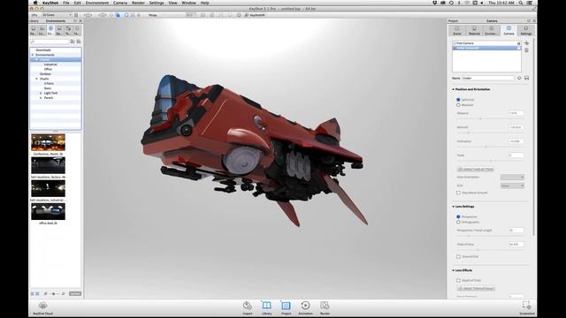Switch to the Settings tab in Project panel
566x318 pixels.
click(x=526, y=30)
